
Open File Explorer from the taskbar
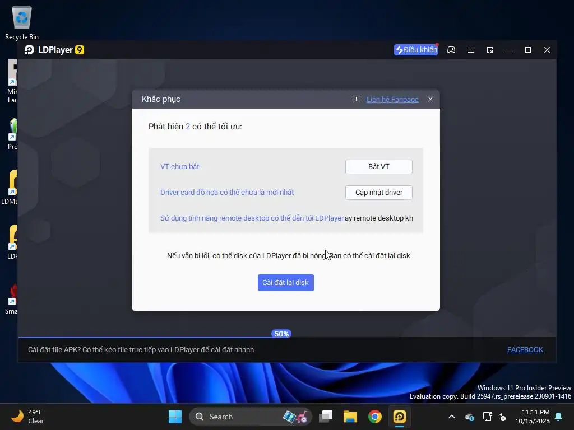click(x=350, y=417)
